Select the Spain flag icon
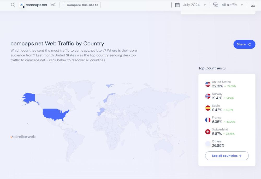Viewport: 261px width, 179px height. coord(208,108)
